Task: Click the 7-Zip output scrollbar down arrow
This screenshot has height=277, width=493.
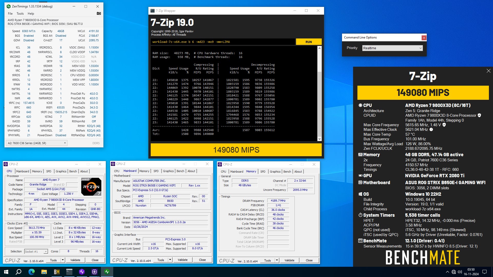Action: coord(319,139)
